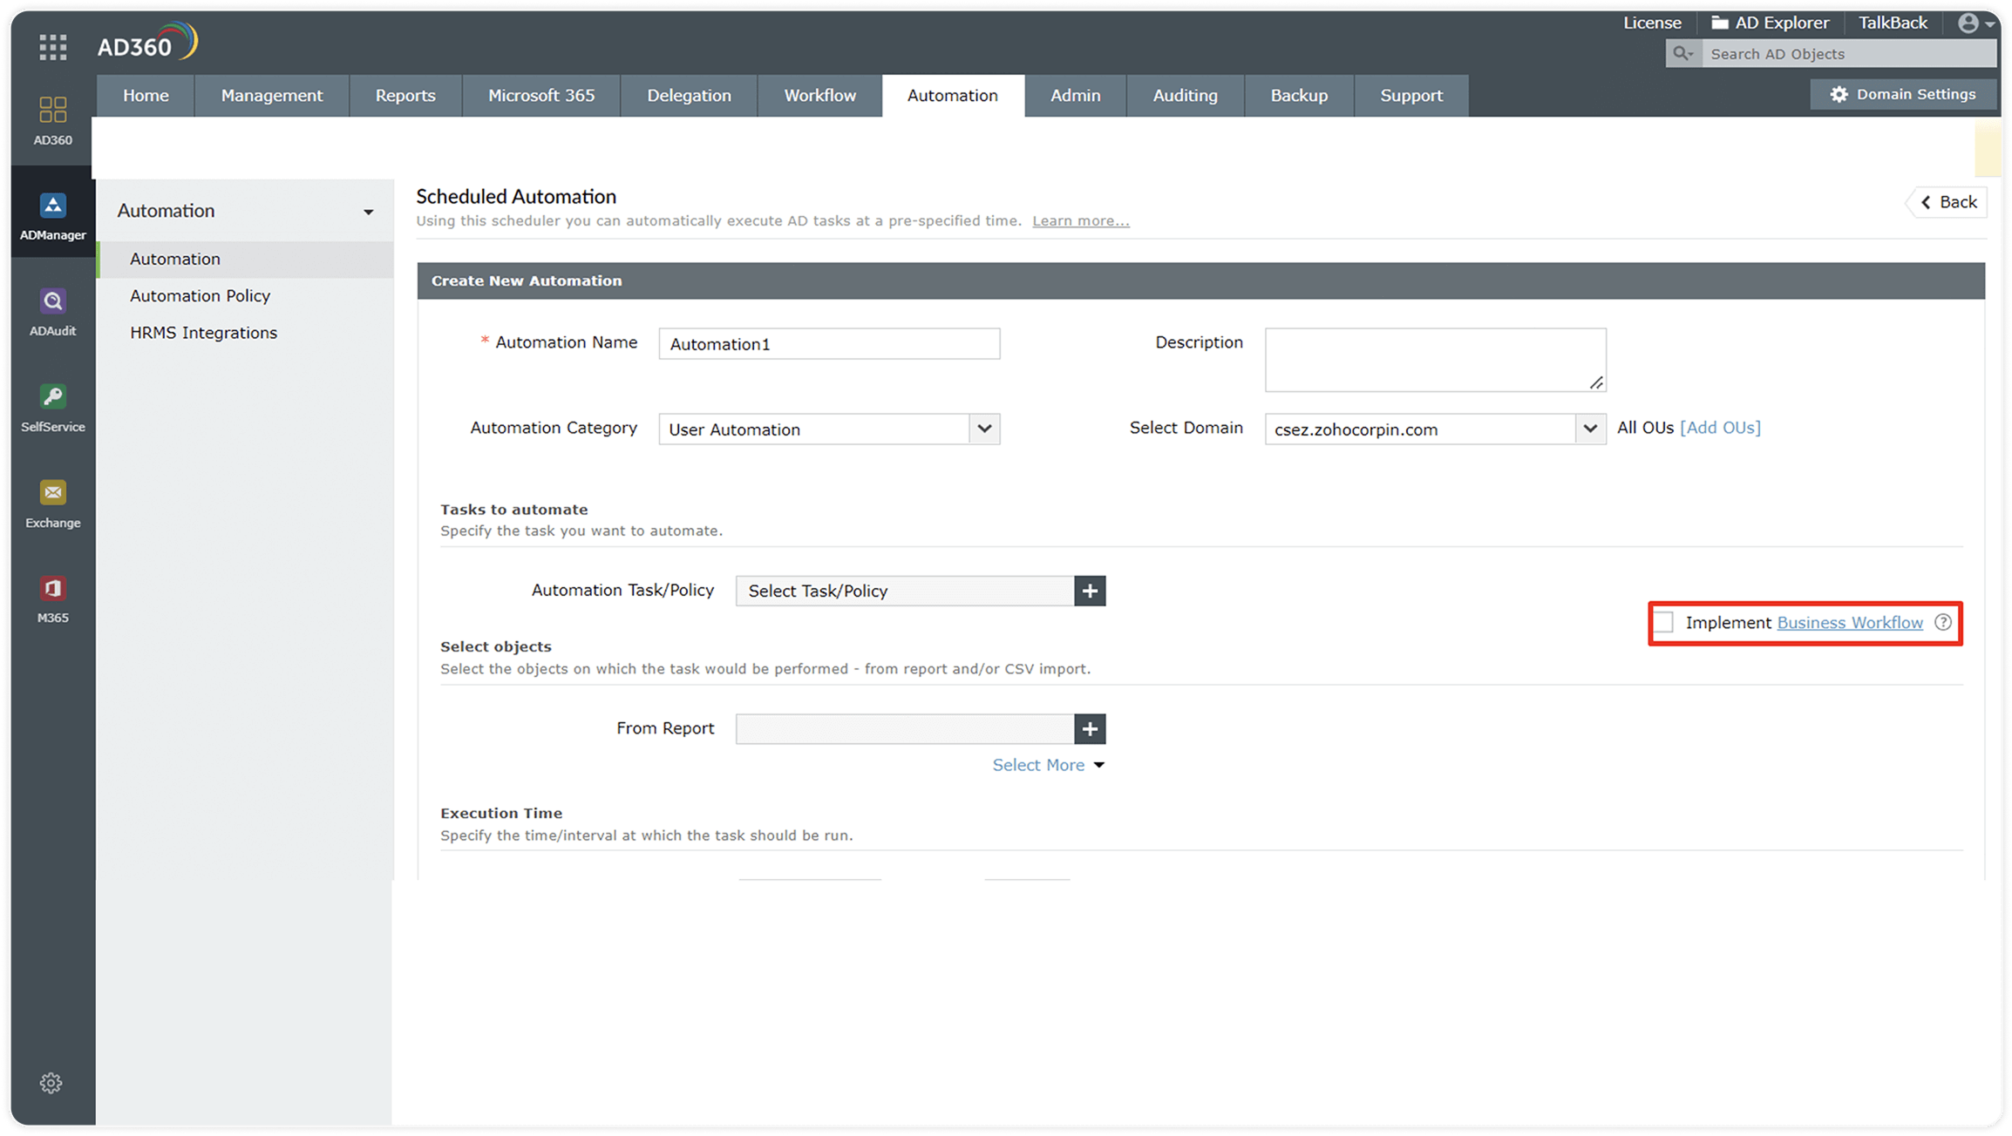The image size is (2012, 1136).
Task: Expand the Automation Category dropdown
Action: coord(984,429)
